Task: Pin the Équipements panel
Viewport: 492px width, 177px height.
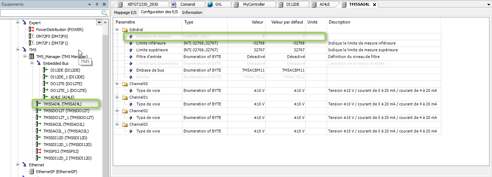Action: point(97,5)
